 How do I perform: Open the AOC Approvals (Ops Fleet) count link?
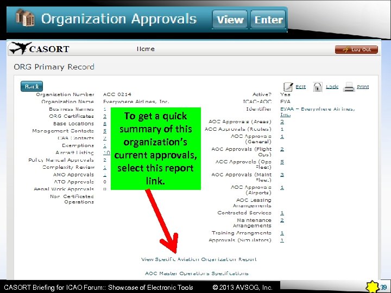click(x=282, y=162)
